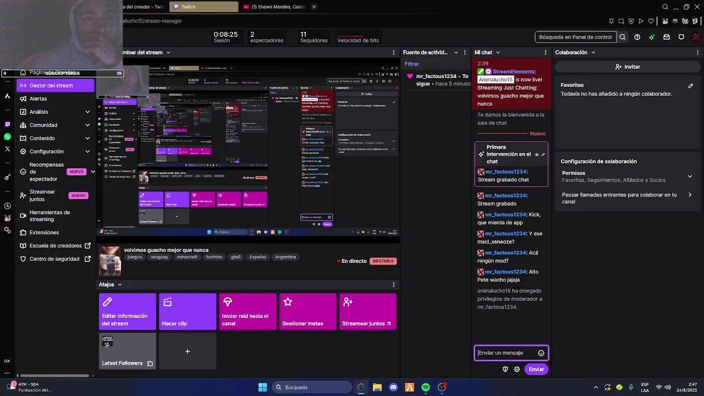Open Mi chat three-dot menu
This screenshot has height=396, width=704.
[x=546, y=52]
